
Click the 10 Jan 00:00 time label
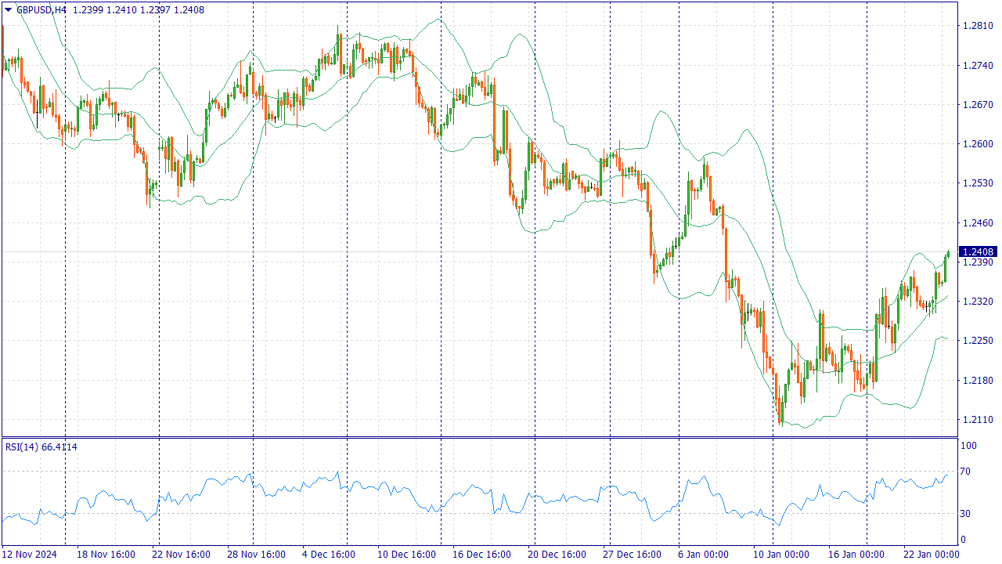coord(782,555)
